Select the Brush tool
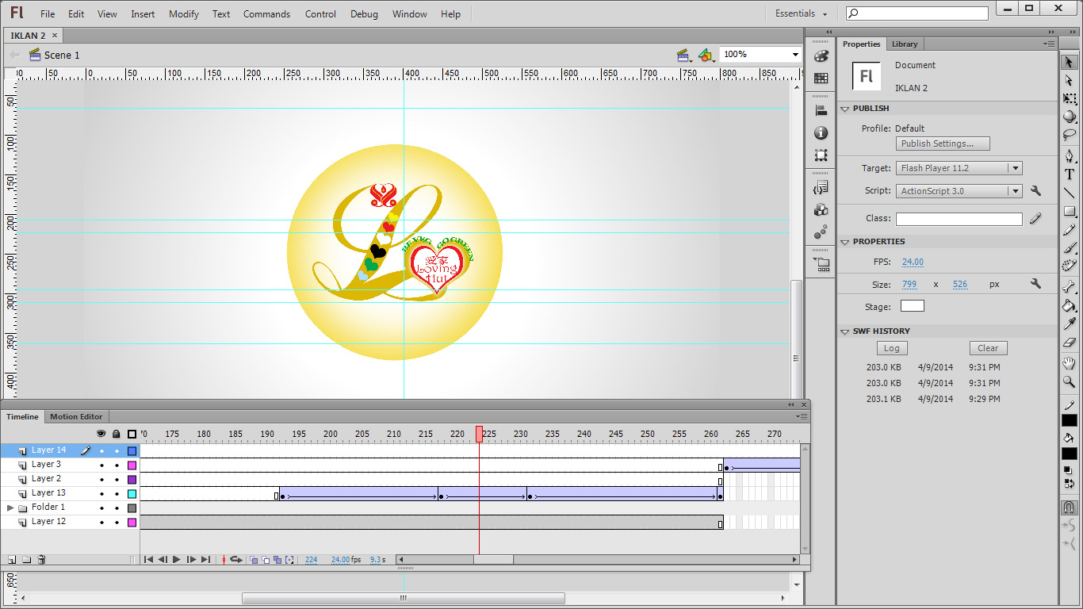 pyautogui.click(x=1069, y=248)
